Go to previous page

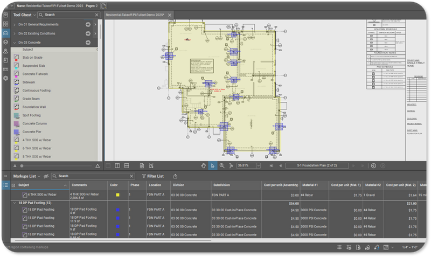(x=280, y=166)
